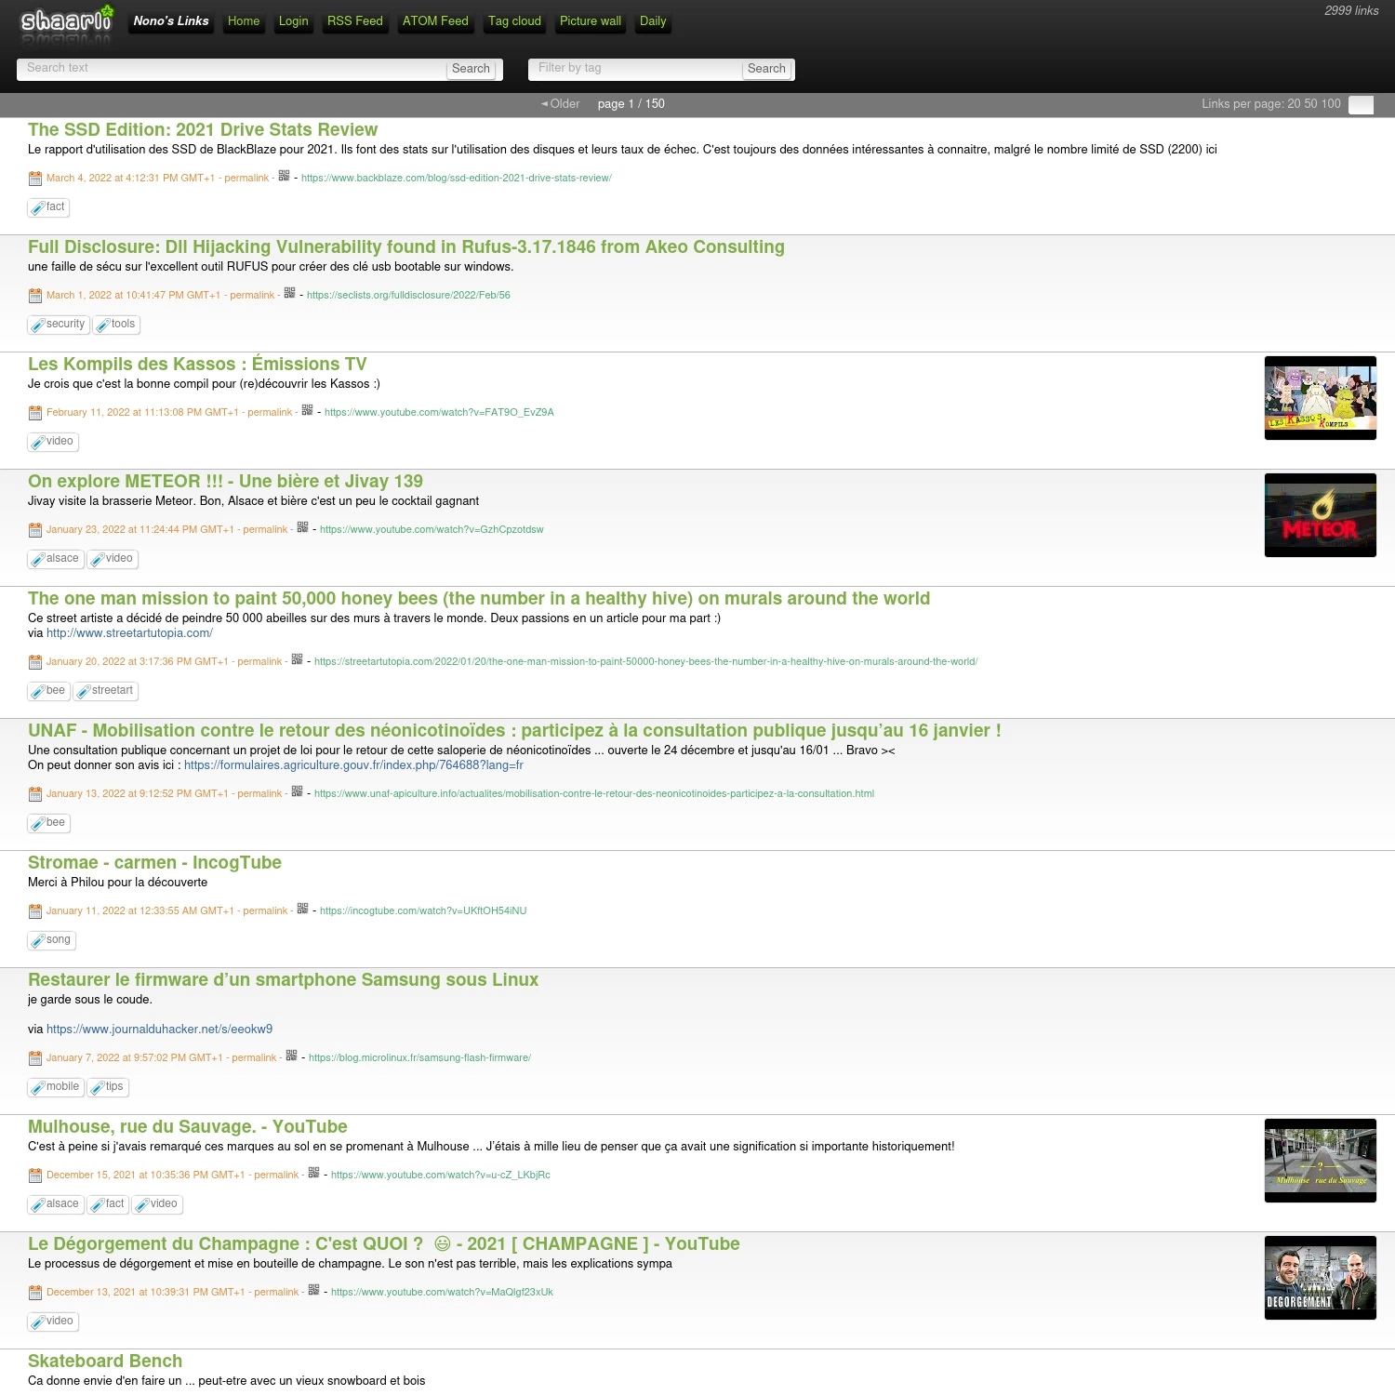Open the ATOM Feed
Screen dimensions: 1395x1395
[x=435, y=20]
